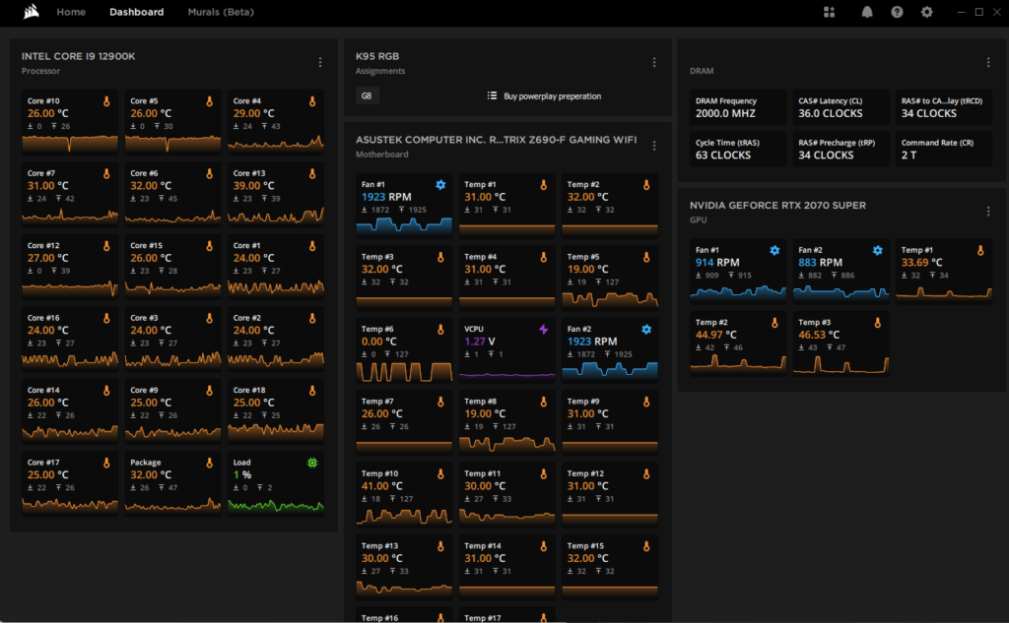Click the INTEL CORE I9 12900K title
Image resolution: width=1009 pixels, height=623 pixels.
(x=79, y=56)
